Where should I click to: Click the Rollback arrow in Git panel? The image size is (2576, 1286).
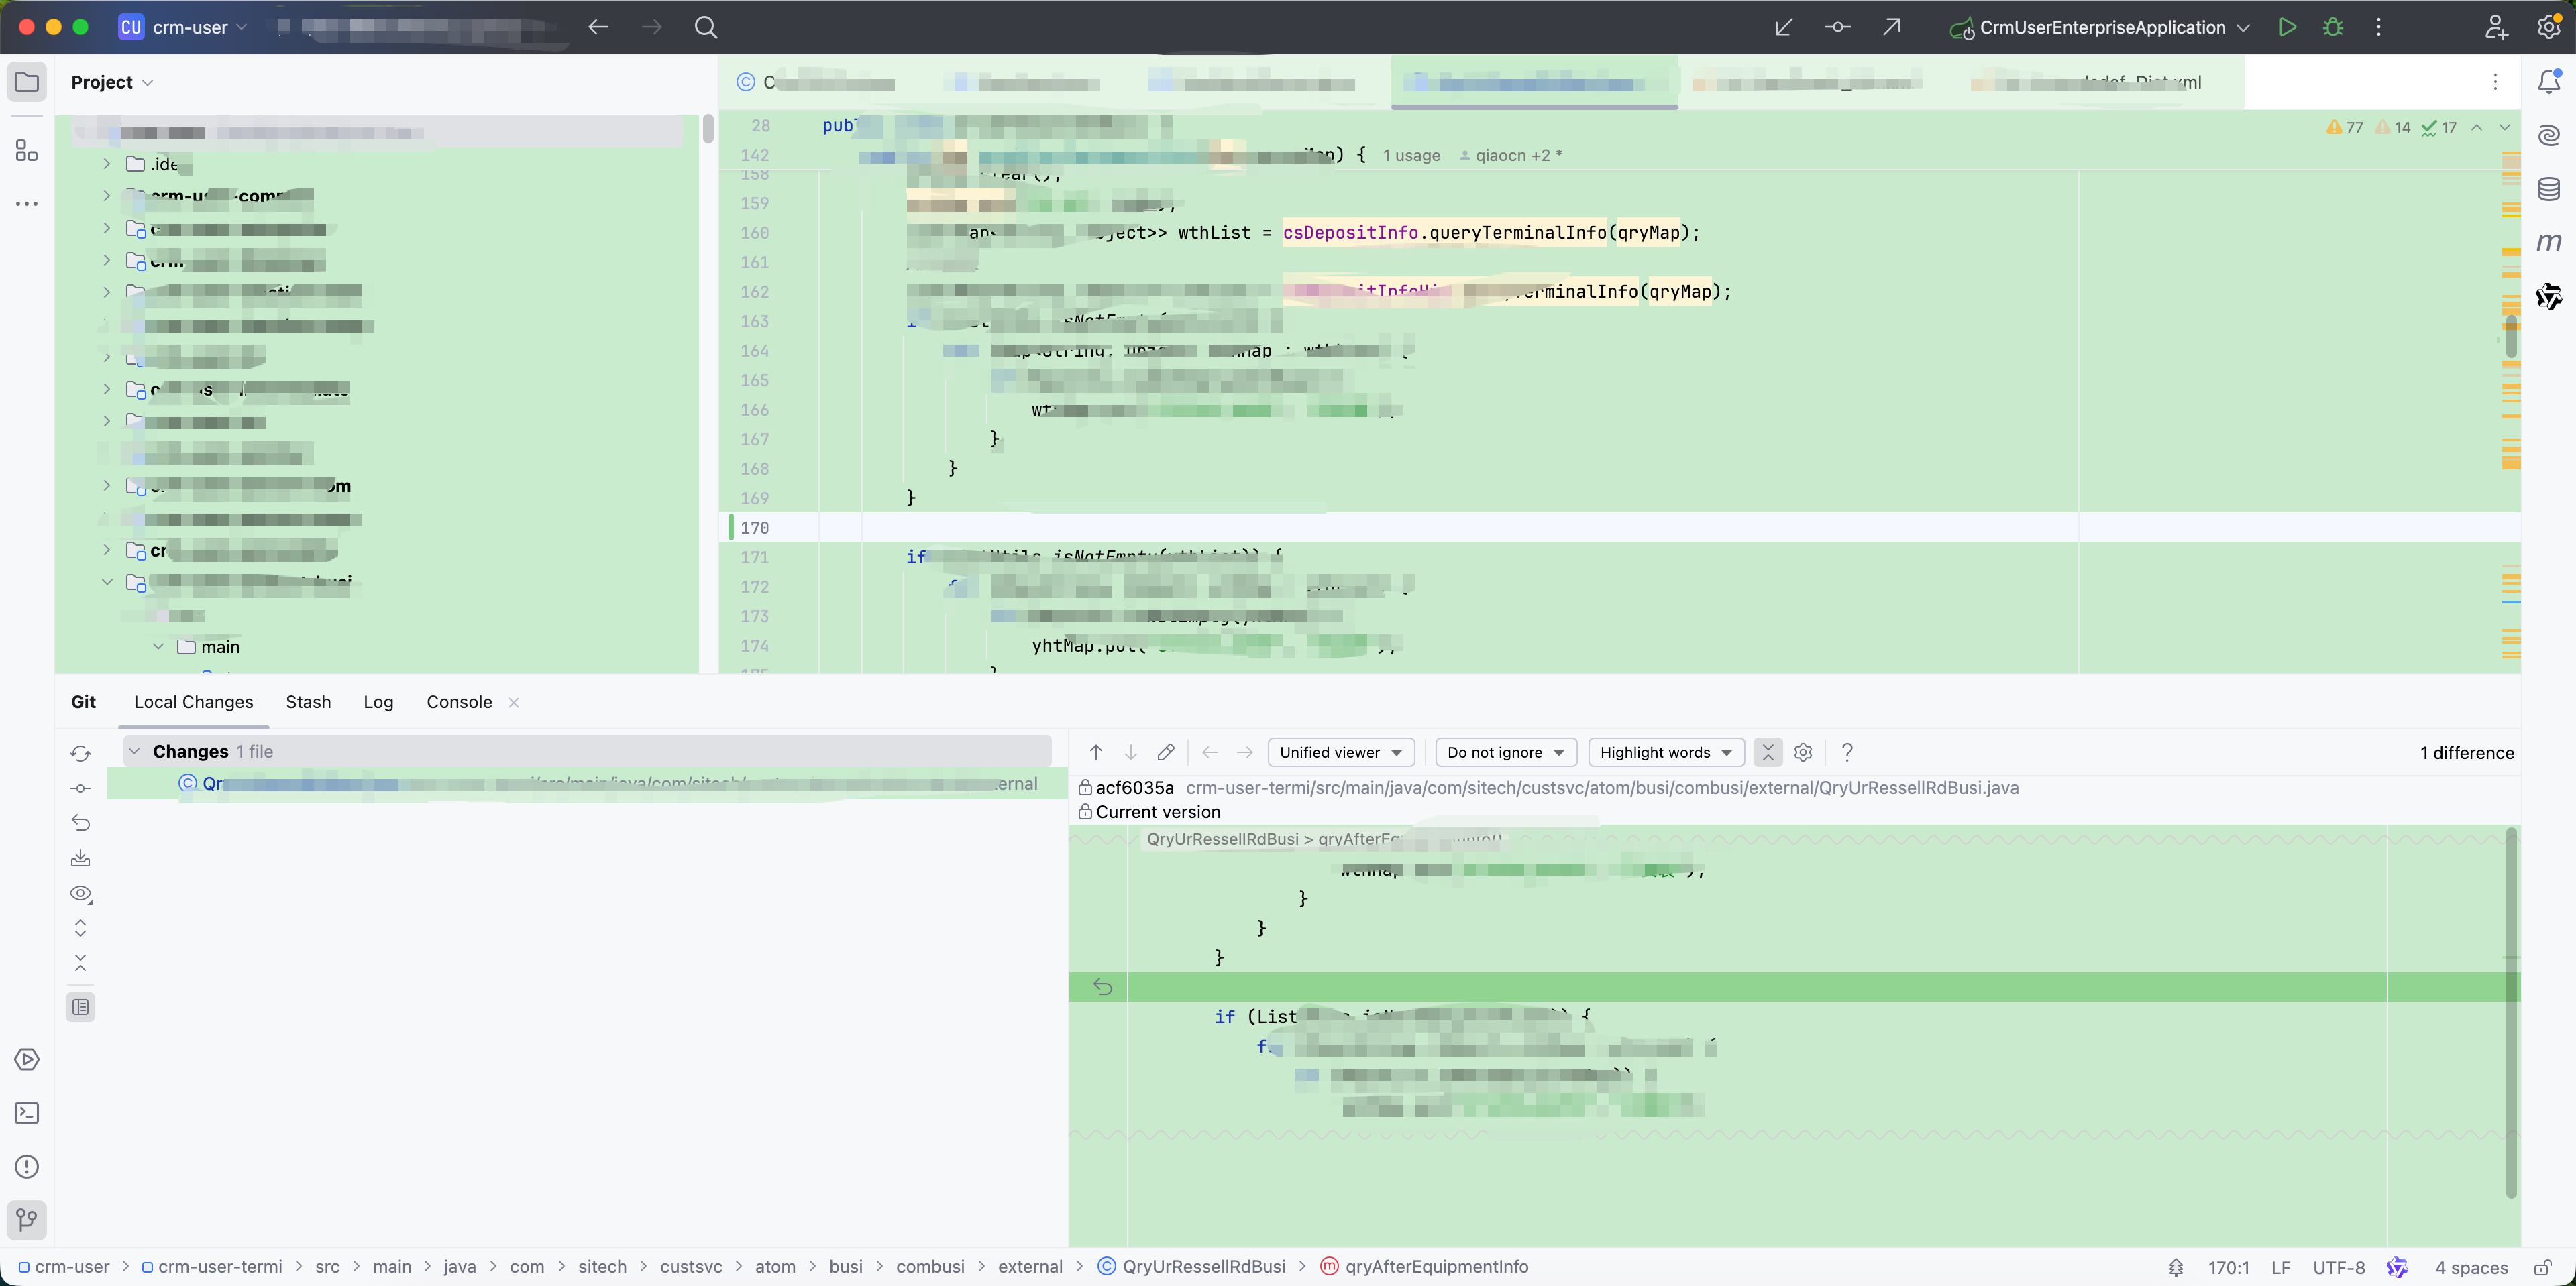pyautogui.click(x=81, y=823)
